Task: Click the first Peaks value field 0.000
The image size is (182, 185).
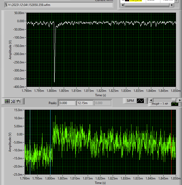Action: [x=67, y=103]
